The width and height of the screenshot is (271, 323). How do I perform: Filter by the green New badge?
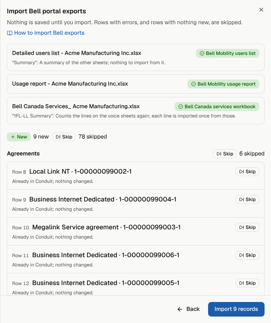pyautogui.click(x=19, y=137)
